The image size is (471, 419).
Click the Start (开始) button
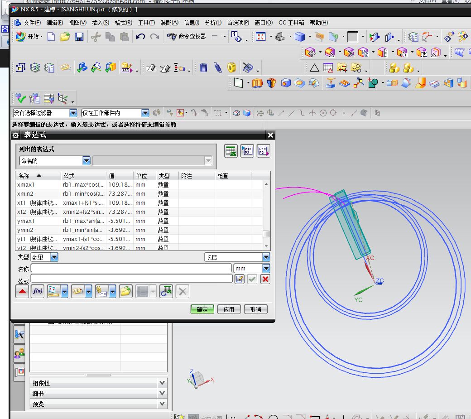(x=29, y=37)
